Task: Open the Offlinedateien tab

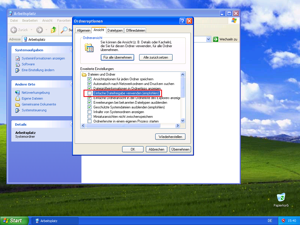Action: 135,30
